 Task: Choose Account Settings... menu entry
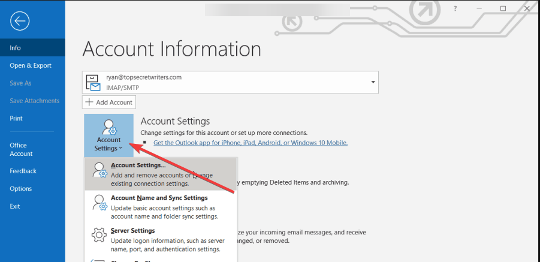click(x=161, y=174)
